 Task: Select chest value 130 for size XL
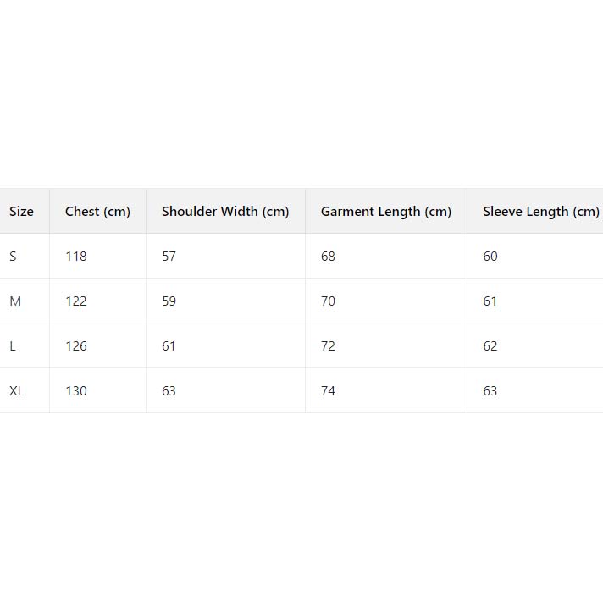tap(76, 391)
